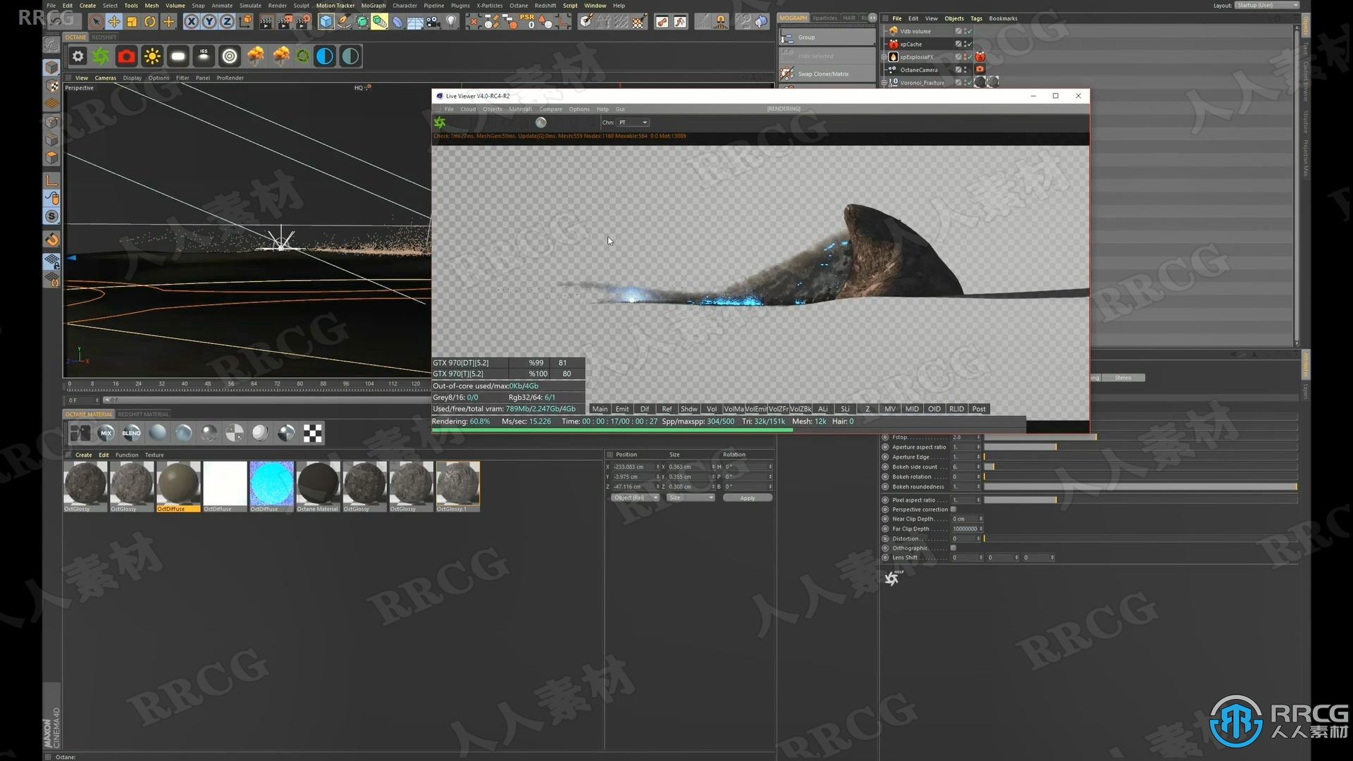Click Position X input field
Screen dimensions: 1353x761
point(634,466)
